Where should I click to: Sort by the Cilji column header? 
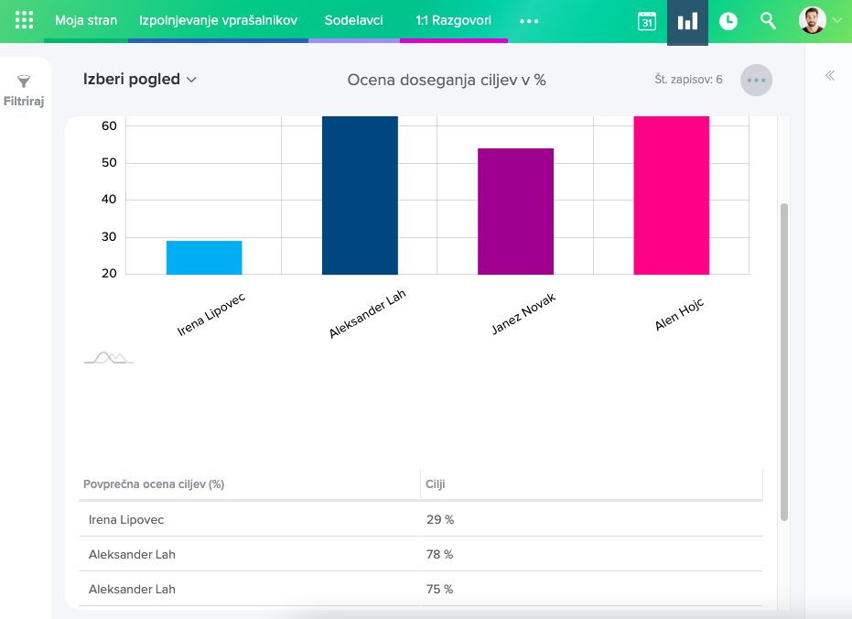pyautogui.click(x=436, y=484)
